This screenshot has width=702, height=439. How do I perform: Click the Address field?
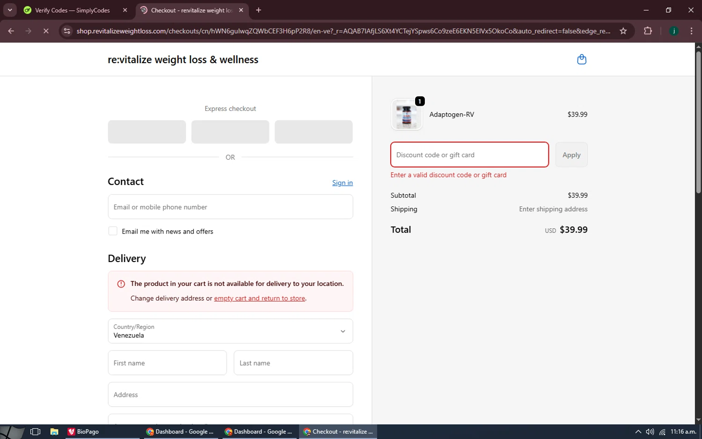click(230, 395)
